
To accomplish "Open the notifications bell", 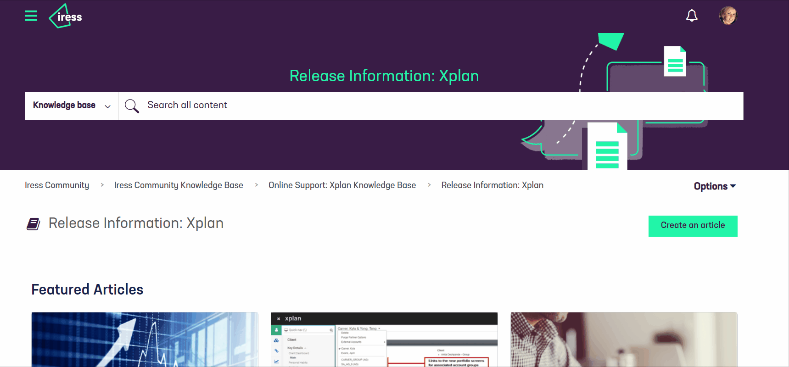I will point(691,16).
